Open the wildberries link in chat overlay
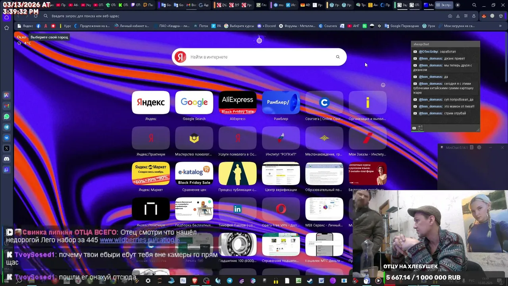508x286 pixels. 140,240
